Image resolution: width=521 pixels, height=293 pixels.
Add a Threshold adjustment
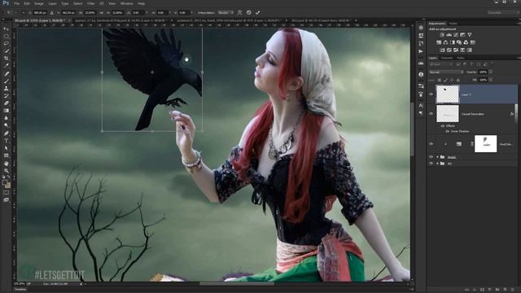456,50
